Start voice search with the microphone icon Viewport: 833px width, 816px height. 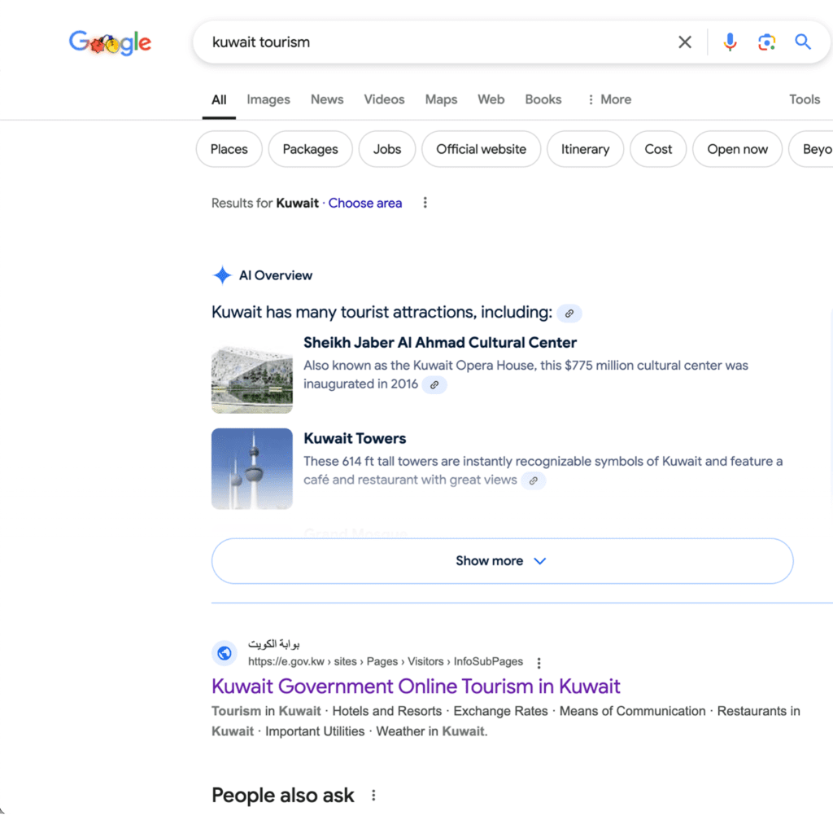point(730,42)
